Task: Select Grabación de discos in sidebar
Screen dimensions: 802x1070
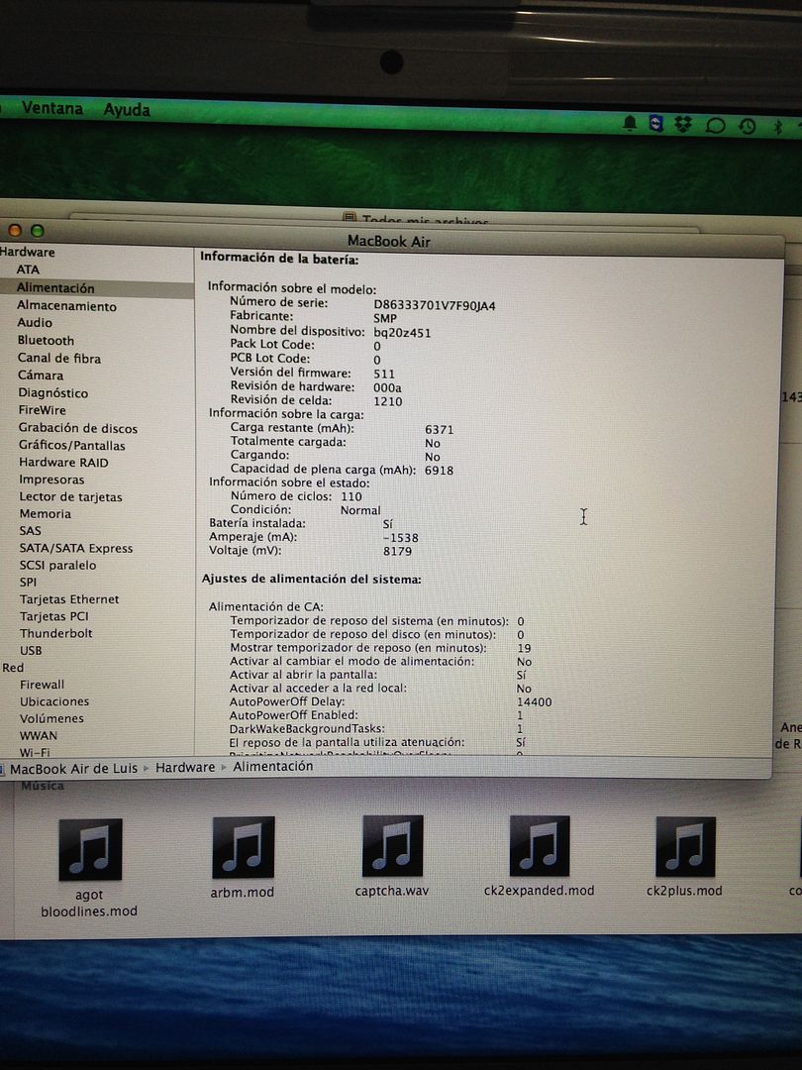Action: [78, 428]
